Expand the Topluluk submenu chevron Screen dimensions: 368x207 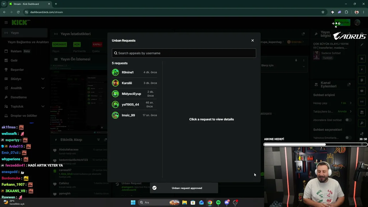click(x=43, y=106)
